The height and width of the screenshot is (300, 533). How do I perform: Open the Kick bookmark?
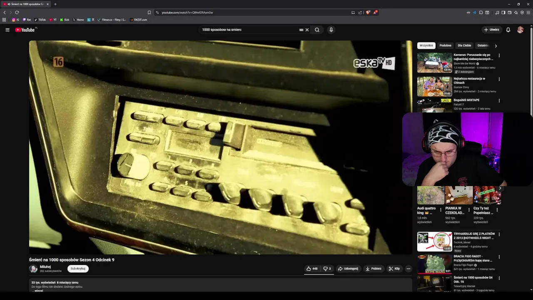click(x=65, y=20)
